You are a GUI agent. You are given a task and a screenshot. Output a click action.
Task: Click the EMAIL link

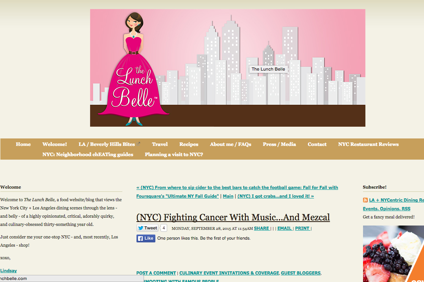(284, 228)
